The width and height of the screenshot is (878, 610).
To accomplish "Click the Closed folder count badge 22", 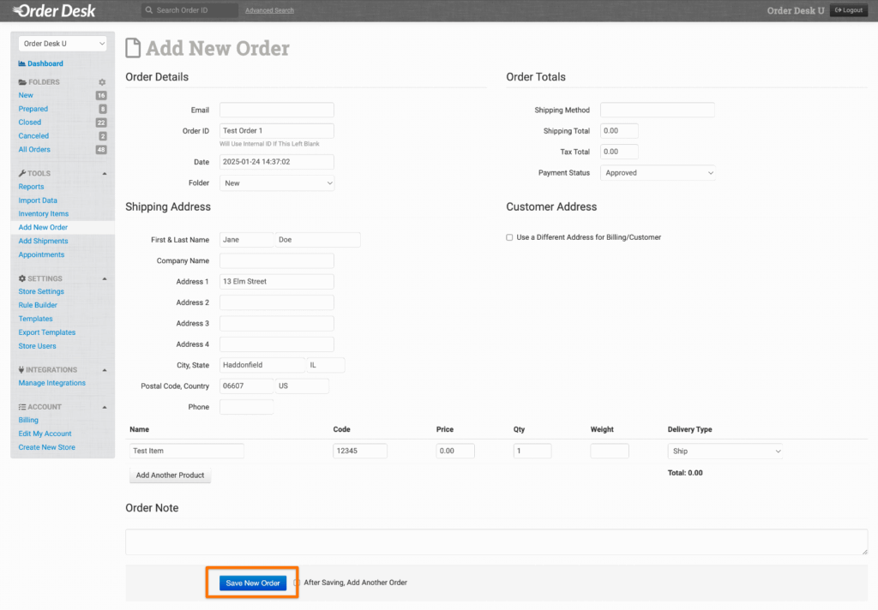I will (101, 123).
